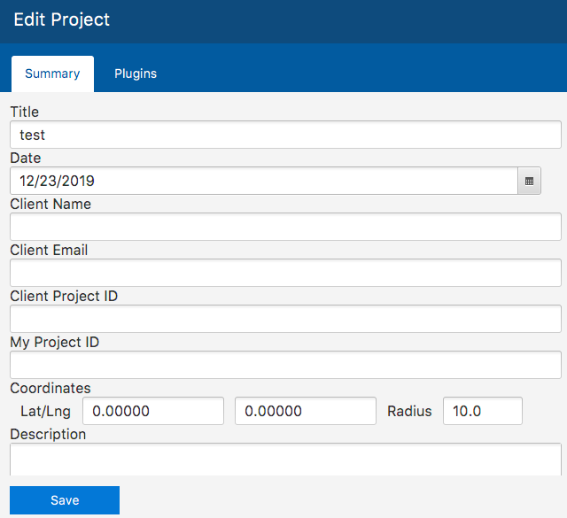
Task: Click the Client Project ID label
Action: coord(64,296)
